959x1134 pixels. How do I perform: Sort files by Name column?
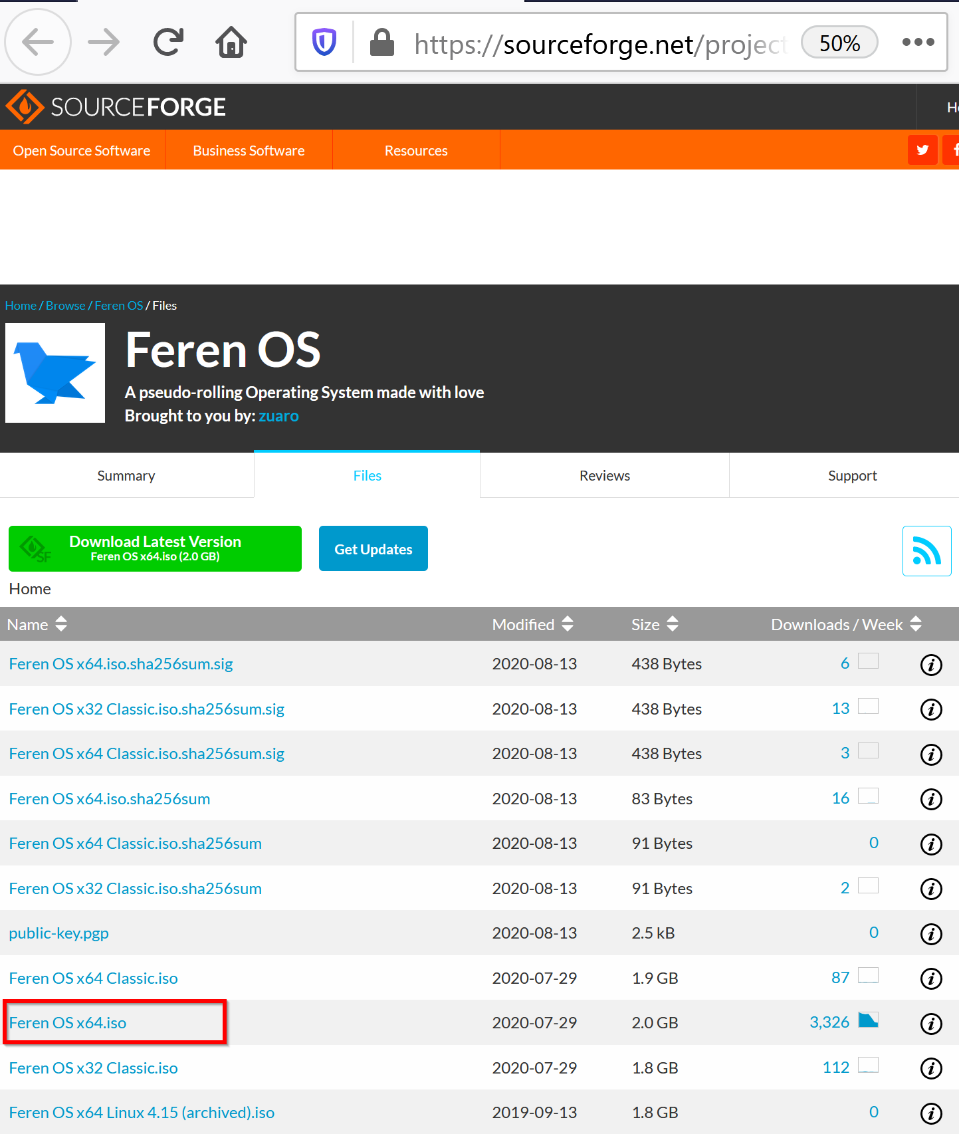tap(37, 624)
